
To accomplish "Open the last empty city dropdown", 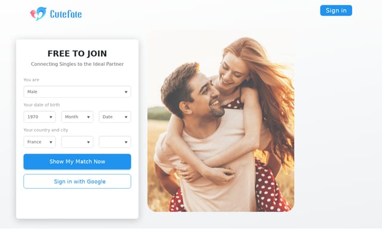I will [115, 142].
